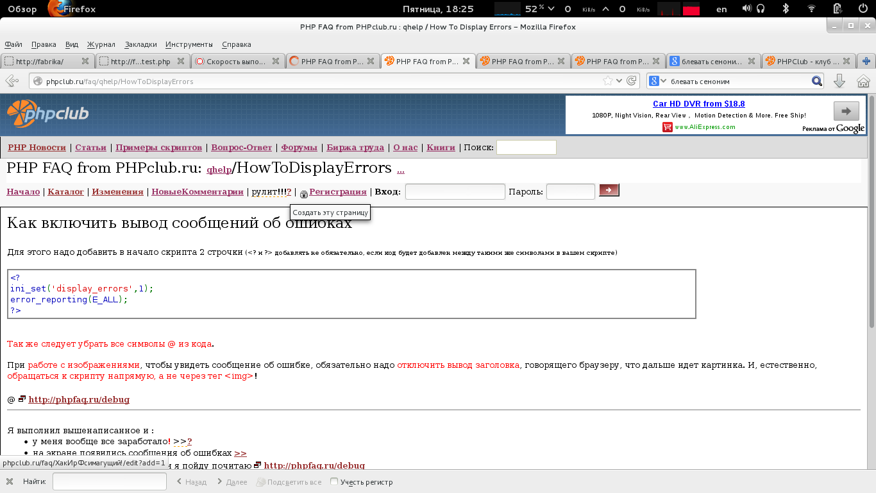Close the find bar with the X
Viewport: 876px width, 493px height.
[10, 481]
